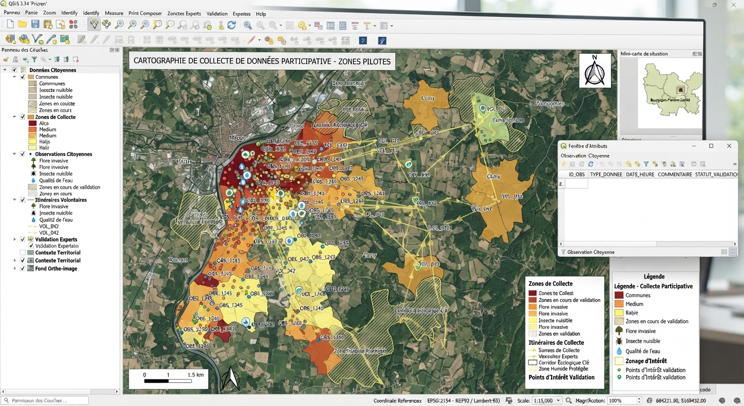Collapse the Données Citoyennes group arrow

6,70
